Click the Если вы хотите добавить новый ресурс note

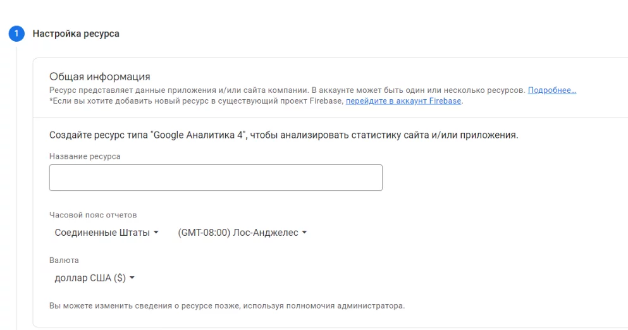(x=197, y=101)
